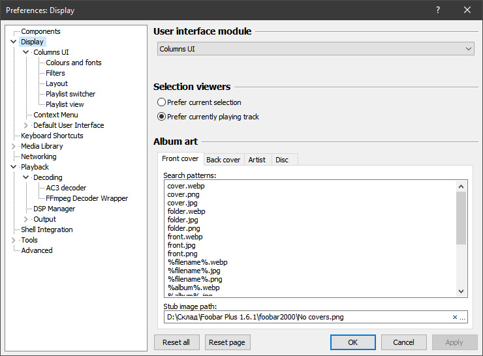
Task: Expand the Media Library tree node
Action: [x=14, y=146]
